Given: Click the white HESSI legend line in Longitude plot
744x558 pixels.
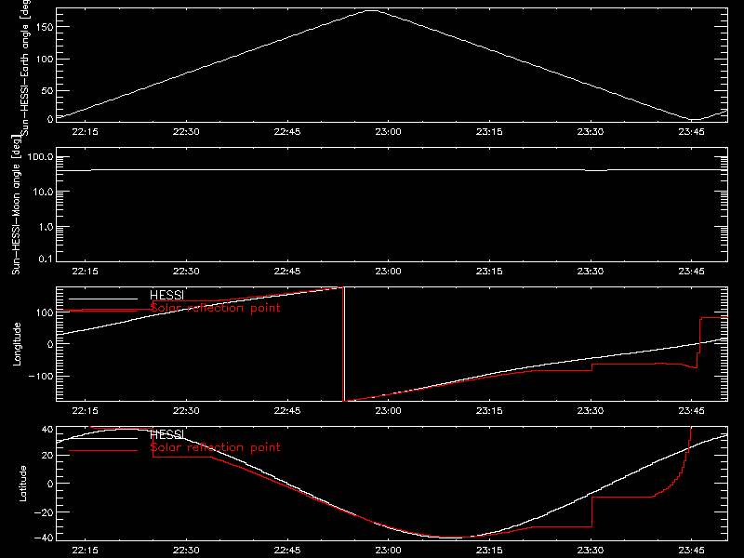Looking at the screenshot, I should pyautogui.click(x=103, y=299).
